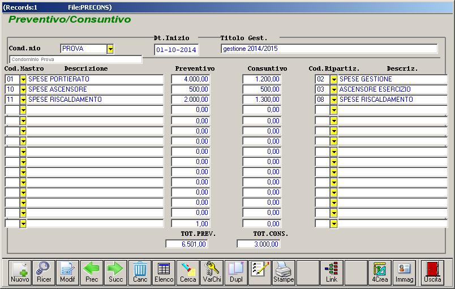Click the SPESE PORTIERATO description cell
Viewport: 455px width, 289px height.
tap(95, 79)
